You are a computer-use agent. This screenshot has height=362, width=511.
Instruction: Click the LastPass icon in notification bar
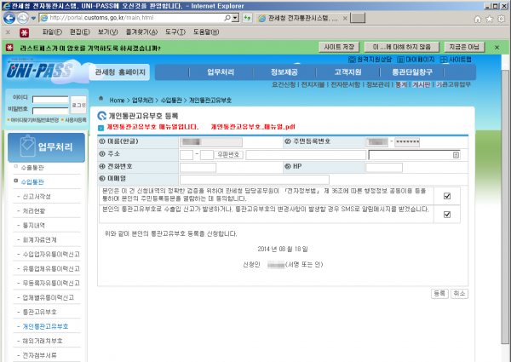[x=10, y=46]
